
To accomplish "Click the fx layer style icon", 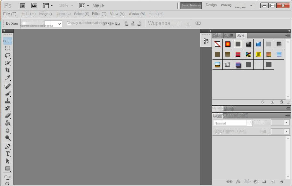I will (x=238, y=182).
